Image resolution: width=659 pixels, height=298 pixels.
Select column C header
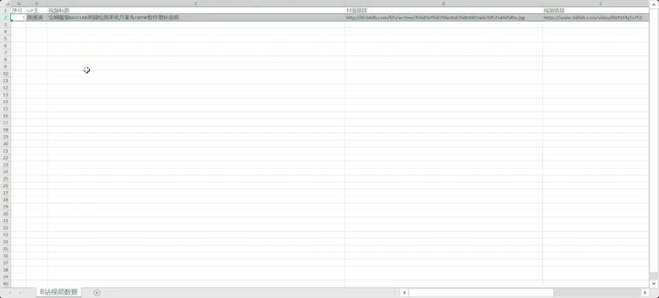pyautogui.click(x=196, y=3)
